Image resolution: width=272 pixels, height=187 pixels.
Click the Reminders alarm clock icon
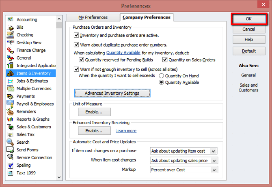tap(10, 112)
